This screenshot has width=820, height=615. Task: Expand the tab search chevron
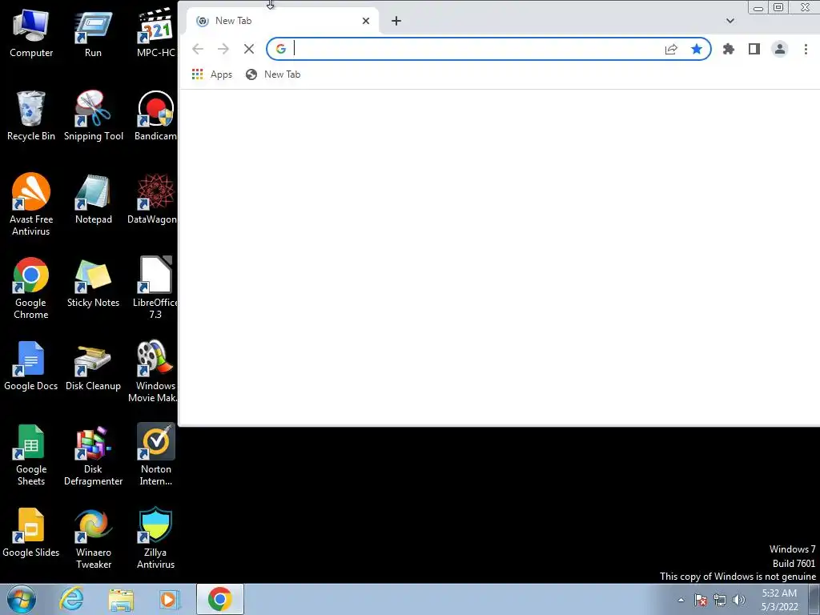[730, 21]
